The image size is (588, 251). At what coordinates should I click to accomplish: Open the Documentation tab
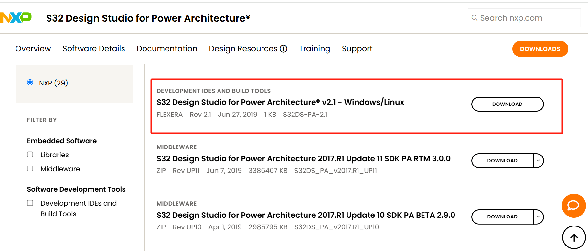pyautogui.click(x=167, y=49)
